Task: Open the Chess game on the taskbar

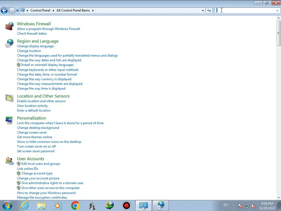Action: [92, 206]
